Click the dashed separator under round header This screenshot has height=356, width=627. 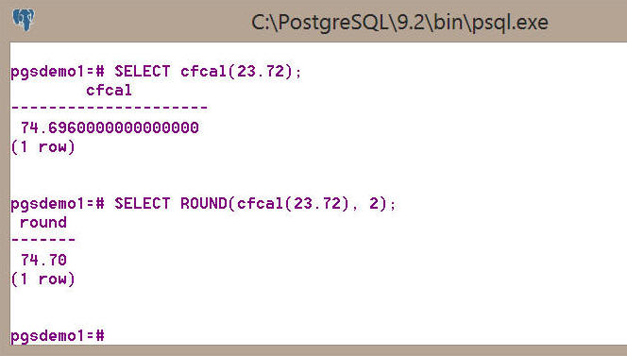pyautogui.click(x=43, y=240)
